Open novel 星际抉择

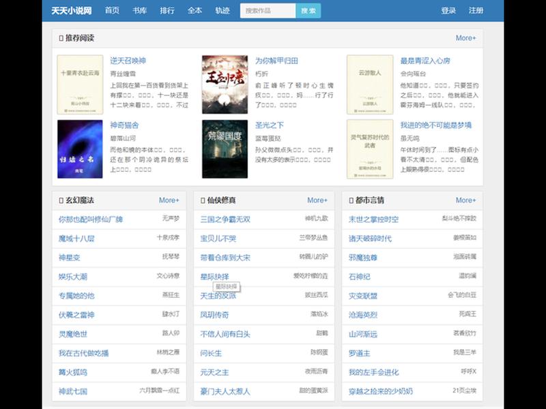tap(214, 277)
